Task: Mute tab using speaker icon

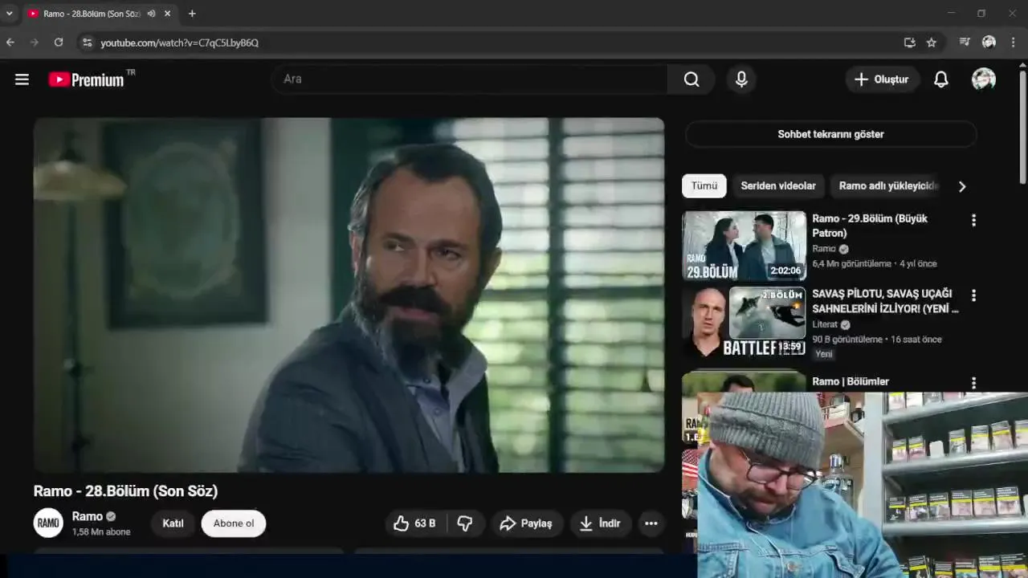Action: click(151, 14)
